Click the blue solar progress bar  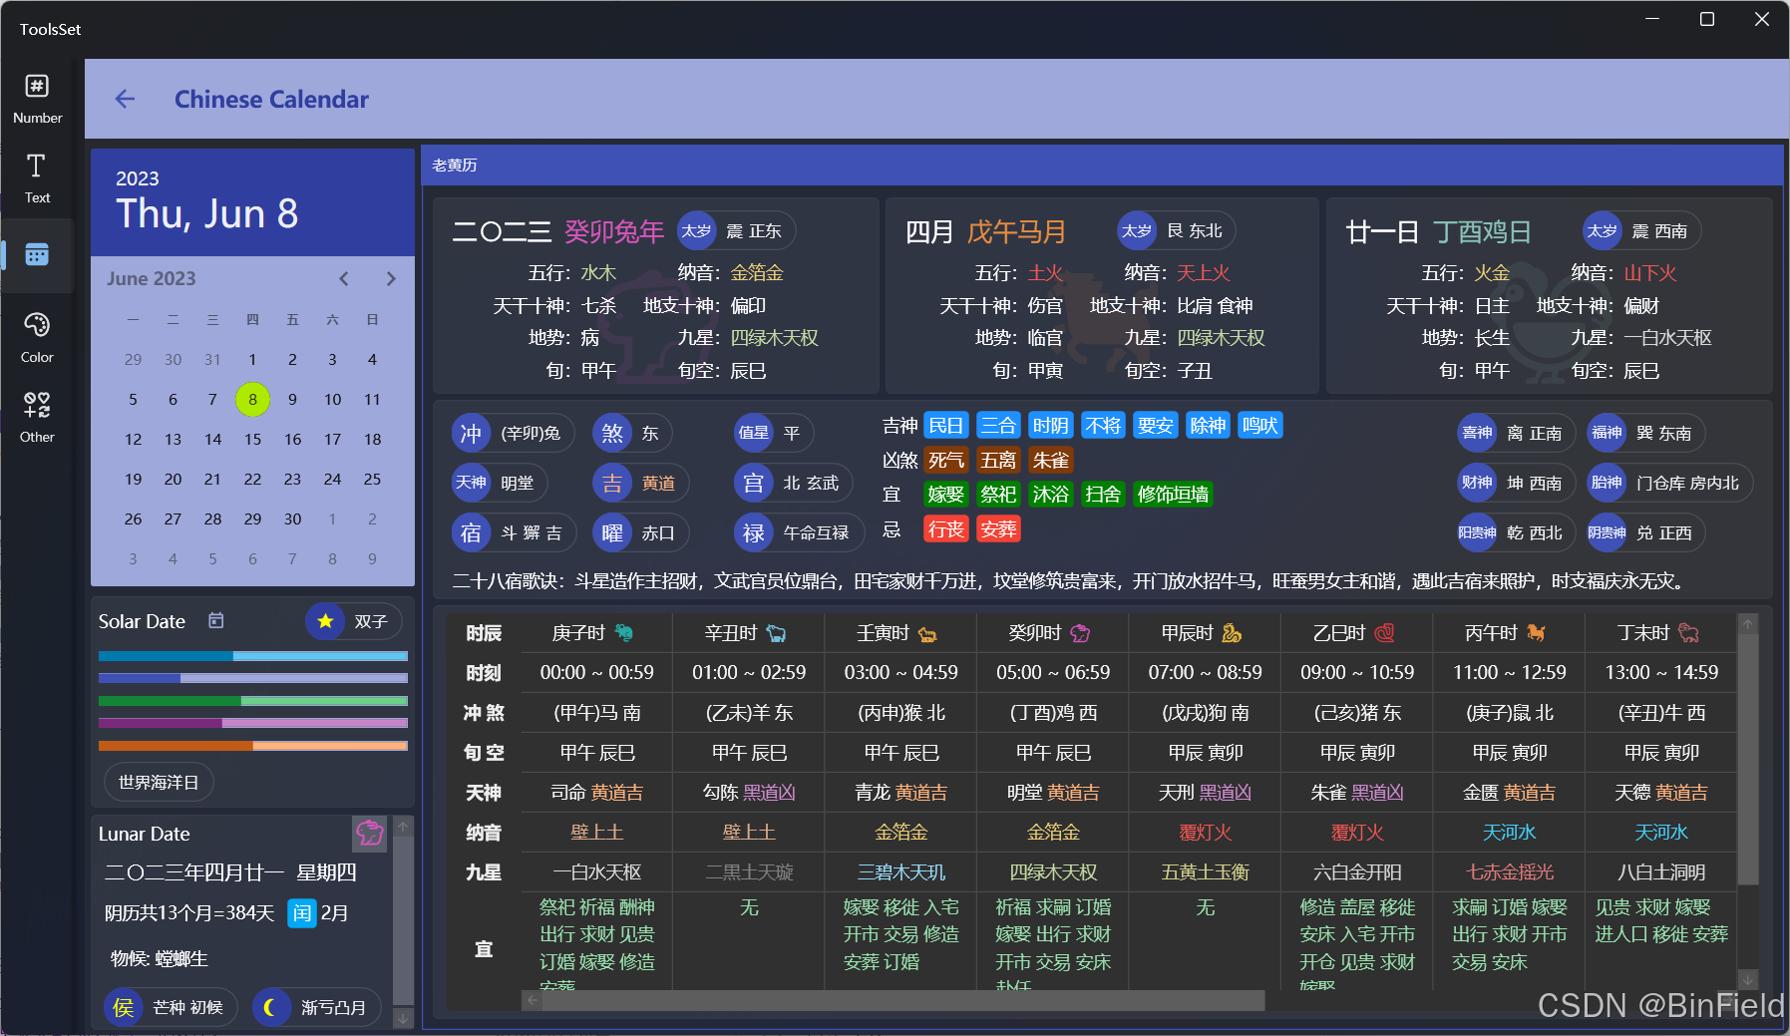pyautogui.click(x=253, y=656)
